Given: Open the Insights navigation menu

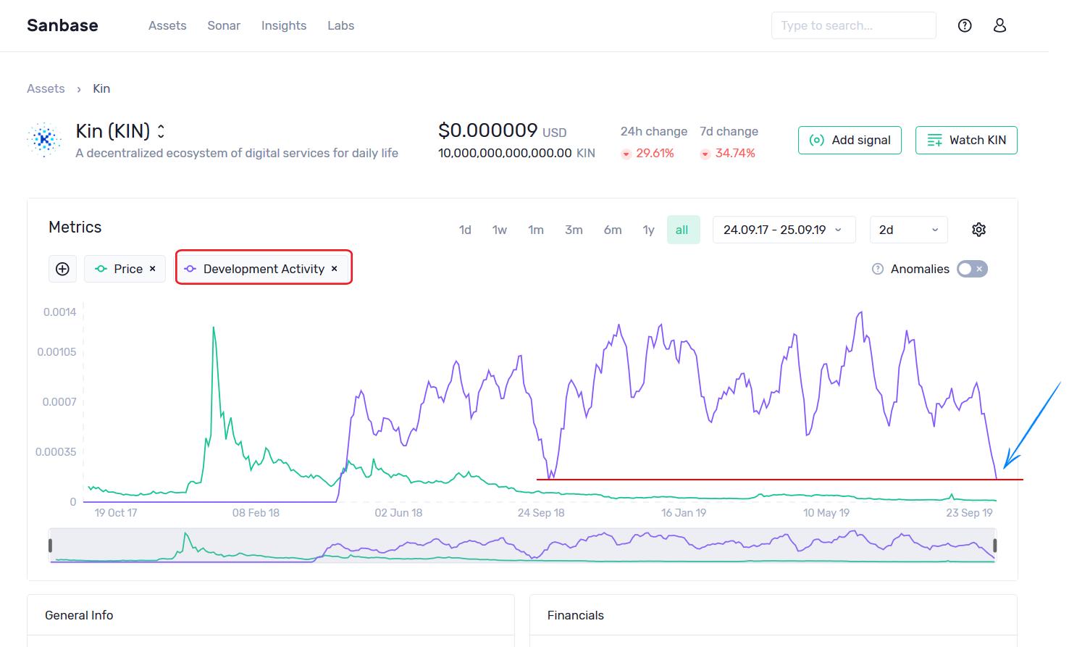Looking at the screenshot, I should (x=284, y=25).
